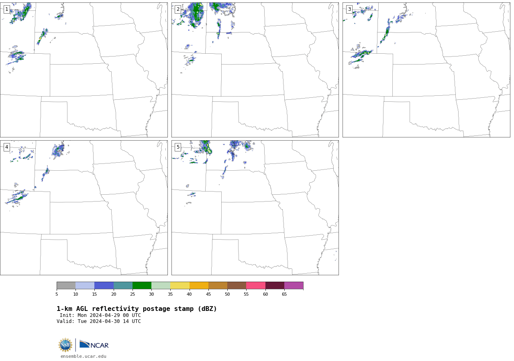
Task: Click colorbar tick label 65
Action: [284, 294]
